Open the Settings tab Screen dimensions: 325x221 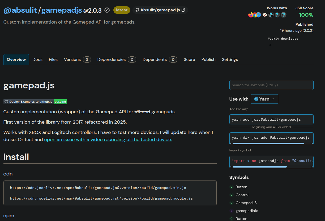coord(230,60)
